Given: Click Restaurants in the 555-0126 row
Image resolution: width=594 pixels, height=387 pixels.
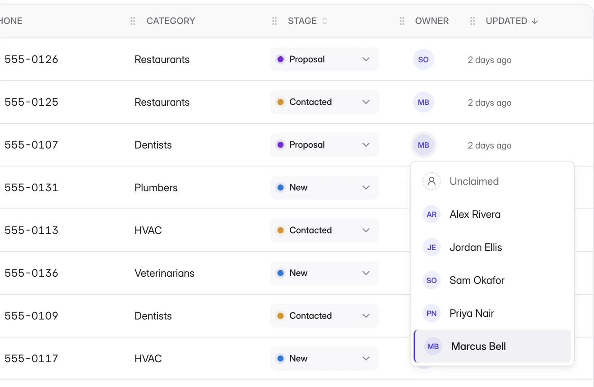Looking at the screenshot, I should point(162,59).
